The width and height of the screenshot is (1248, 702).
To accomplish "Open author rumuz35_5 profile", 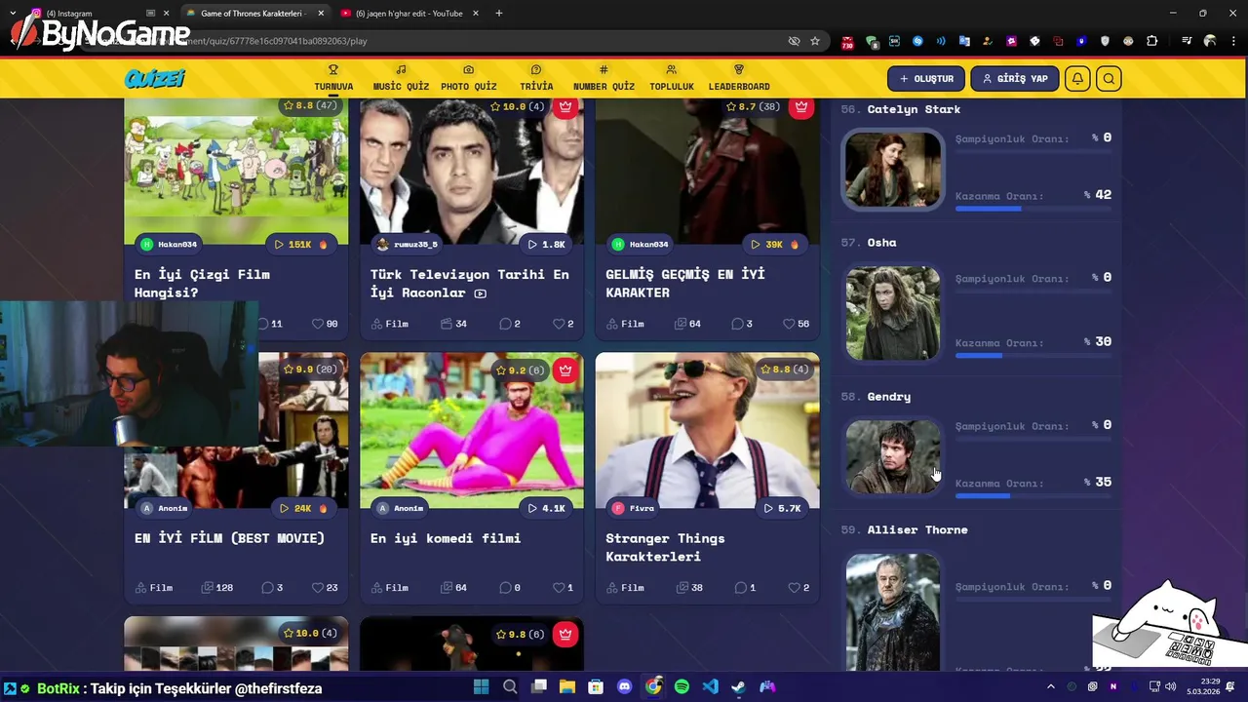I will (x=407, y=244).
